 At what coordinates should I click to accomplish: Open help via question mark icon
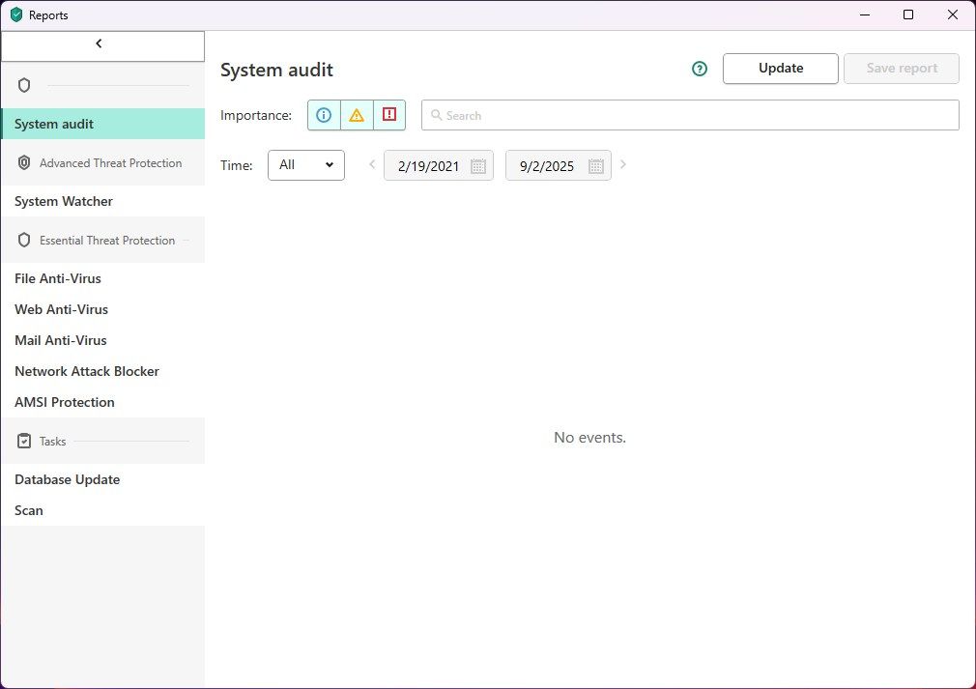pyautogui.click(x=700, y=69)
